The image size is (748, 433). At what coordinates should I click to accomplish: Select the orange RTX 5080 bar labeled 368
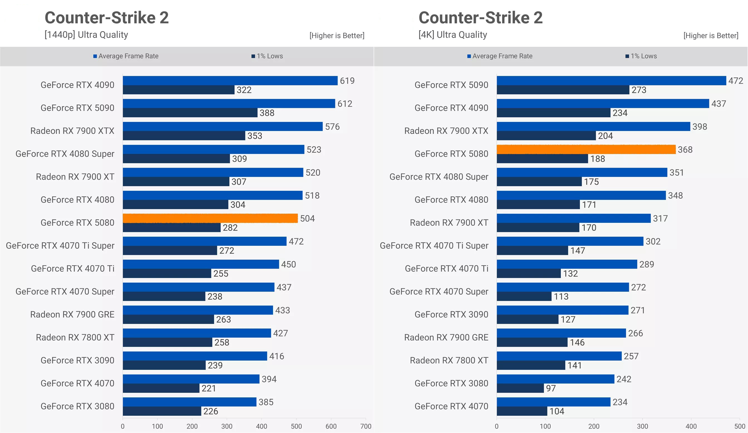[x=586, y=149]
